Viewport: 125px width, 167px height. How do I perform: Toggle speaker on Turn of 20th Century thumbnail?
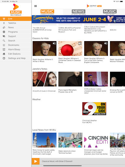tap(106, 43)
